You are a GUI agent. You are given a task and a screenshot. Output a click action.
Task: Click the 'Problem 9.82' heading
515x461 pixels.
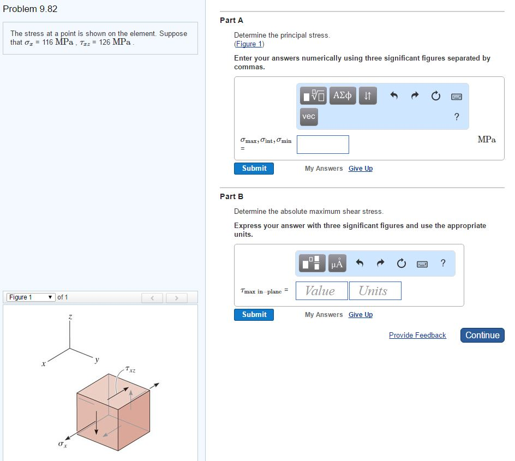pyautogui.click(x=30, y=9)
